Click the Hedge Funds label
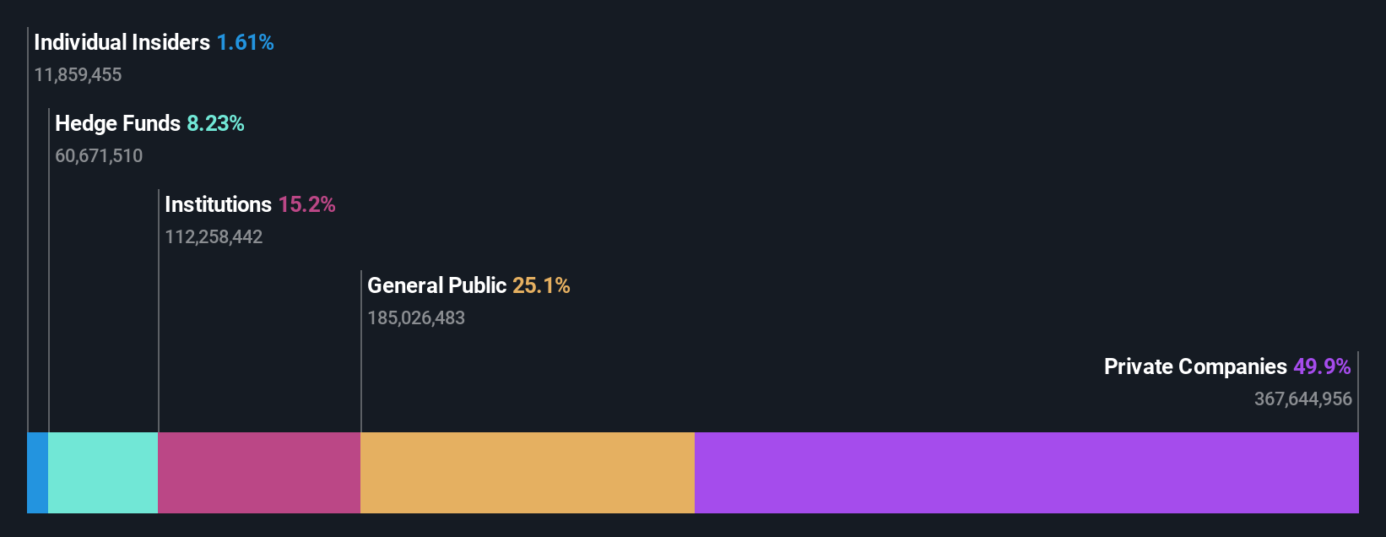 click(118, 123)
